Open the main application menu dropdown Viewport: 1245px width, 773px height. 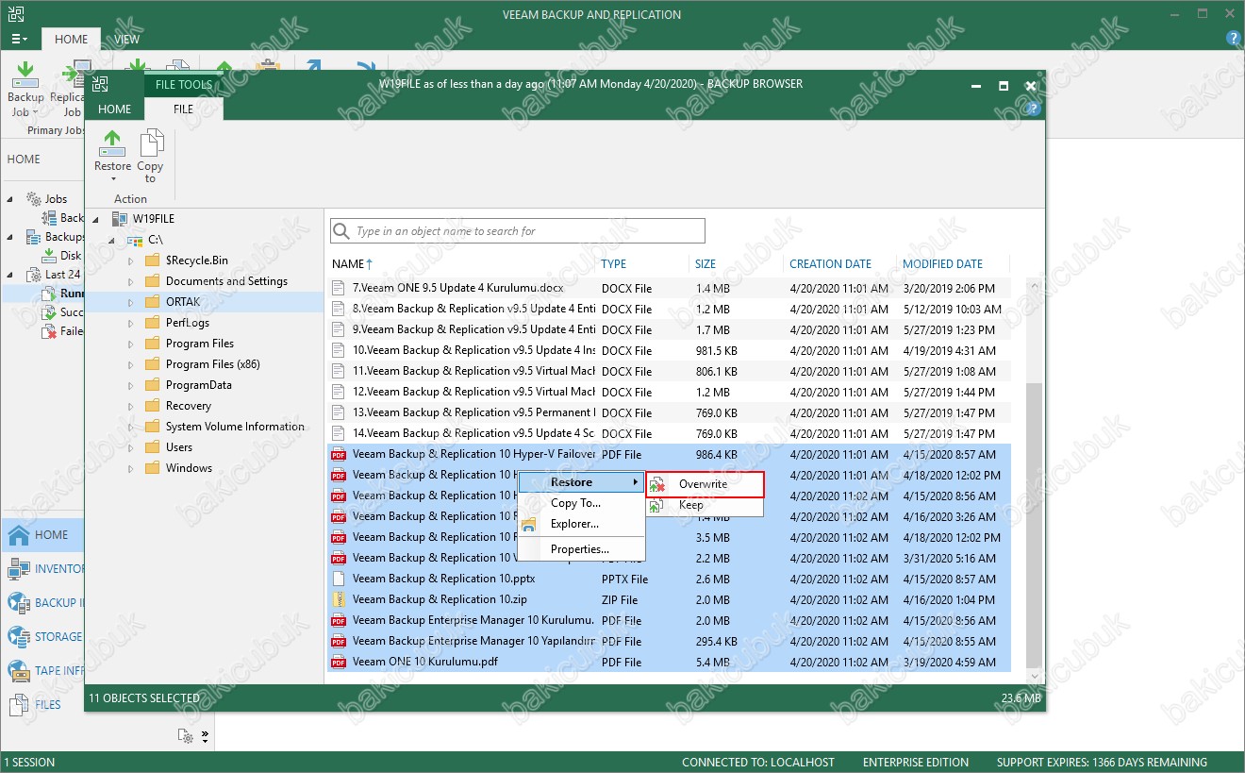(x=19, y=40)
